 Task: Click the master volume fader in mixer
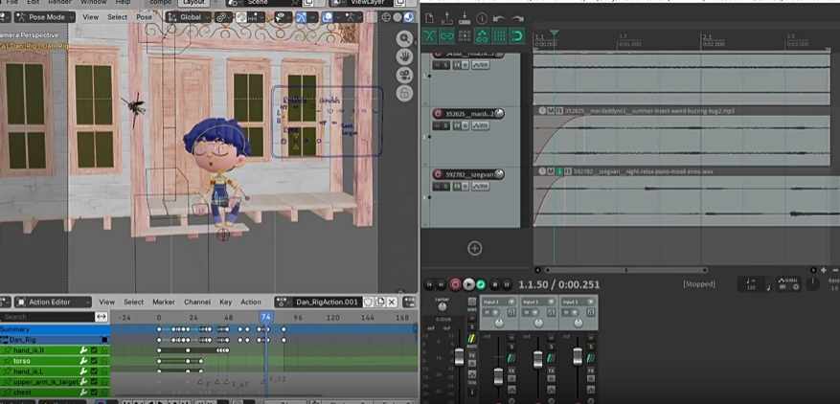pyautogui.click(x=459, y=356)
